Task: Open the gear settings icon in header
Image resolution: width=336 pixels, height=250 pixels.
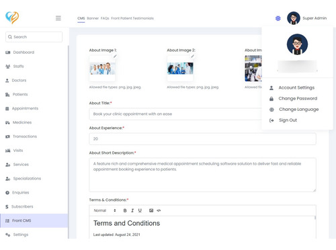Action: 278,18
